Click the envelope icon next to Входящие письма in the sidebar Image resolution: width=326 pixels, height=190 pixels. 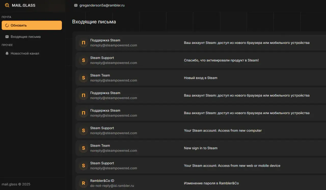point(7,37)
